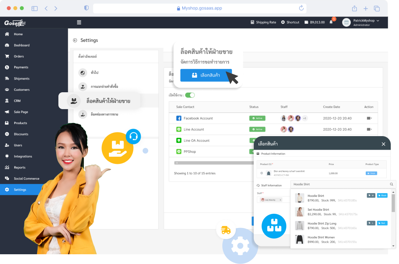
Task: Click the Create Date column header
Action: [332, 107]
